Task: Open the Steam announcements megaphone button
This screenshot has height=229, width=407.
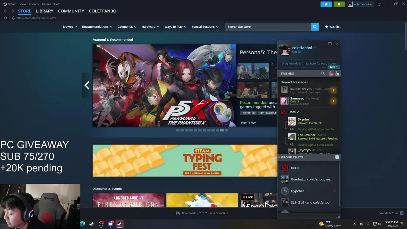Action: pos(326,4)
